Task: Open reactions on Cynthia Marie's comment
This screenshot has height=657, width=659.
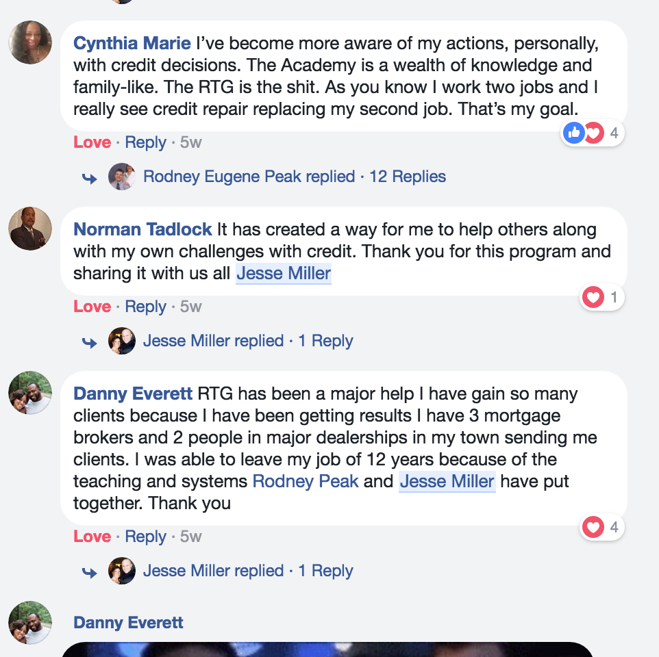Action: (593, 133)
